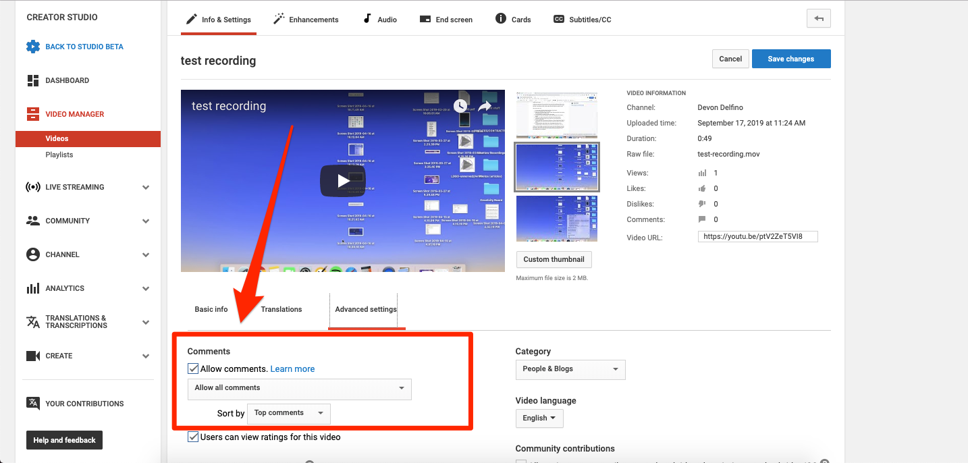Open the English video language dropdown
Image resolution: width=968 pixels, height=463 pixels.
539,418
